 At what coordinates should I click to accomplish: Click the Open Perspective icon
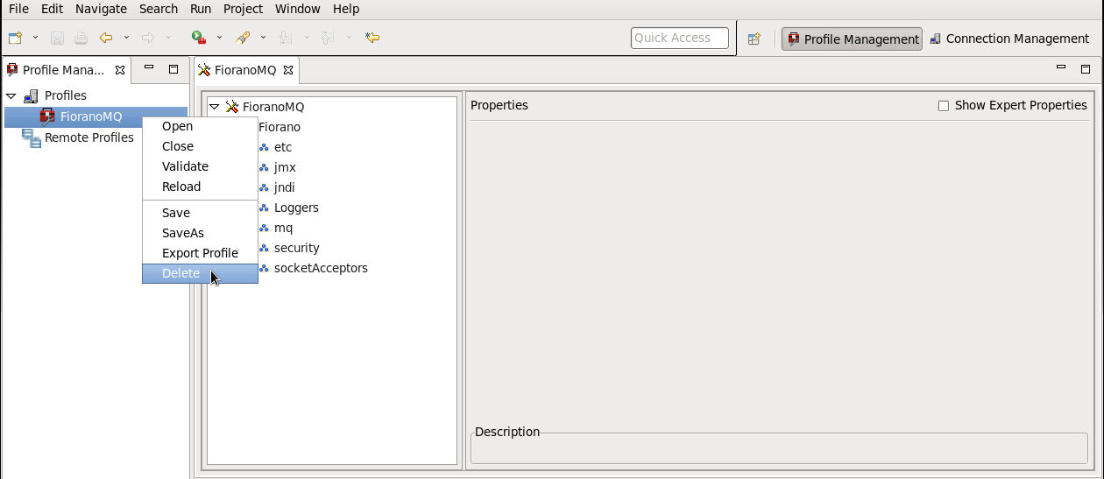coord(754,39)
